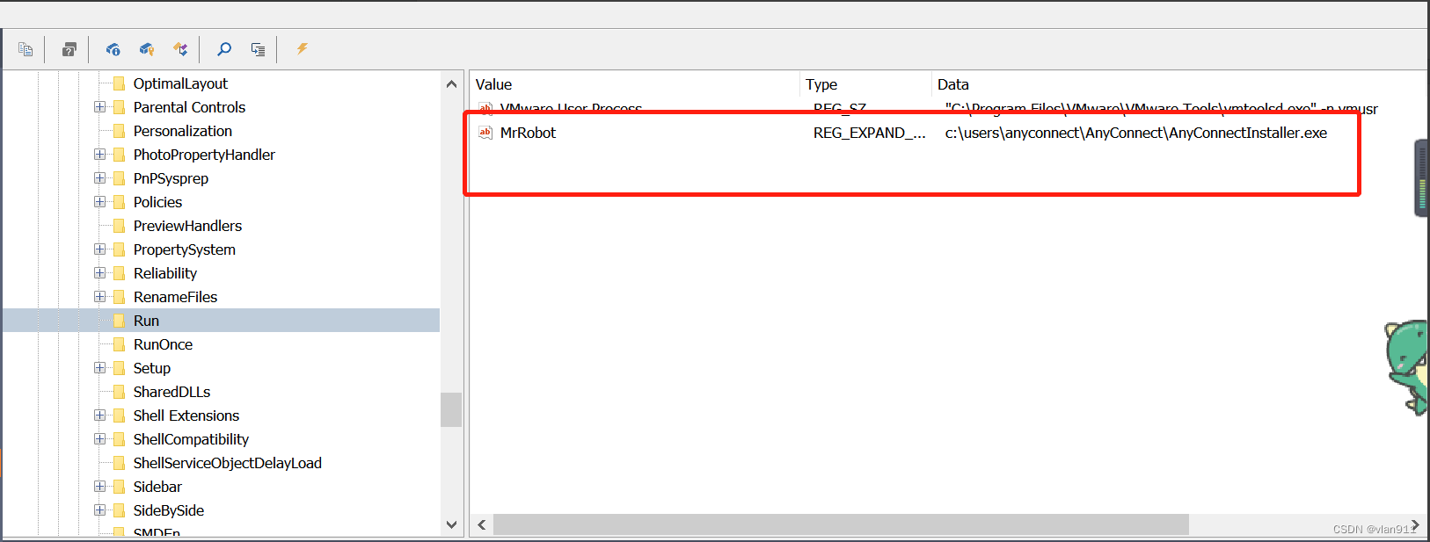Click the tree vertical scrollbar thumb
The image size is (1430, 542).
451,409
